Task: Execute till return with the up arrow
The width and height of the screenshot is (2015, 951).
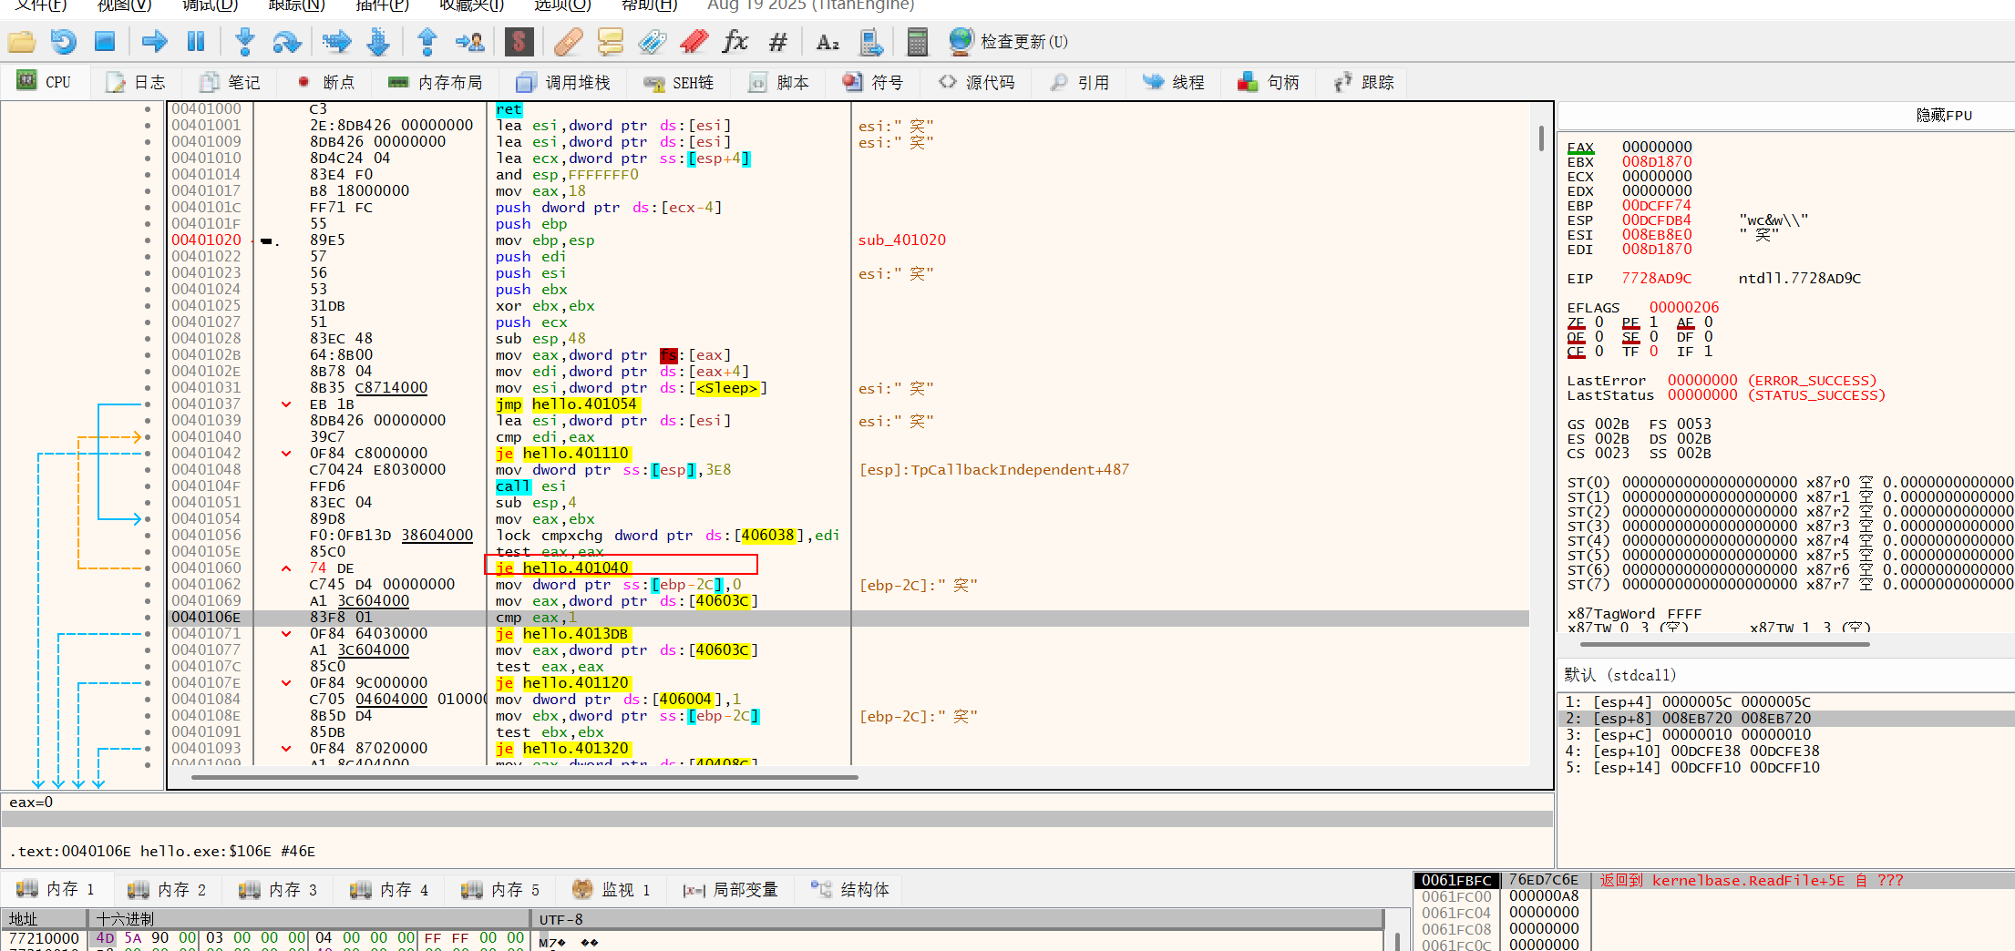Action: coord(427,42)
